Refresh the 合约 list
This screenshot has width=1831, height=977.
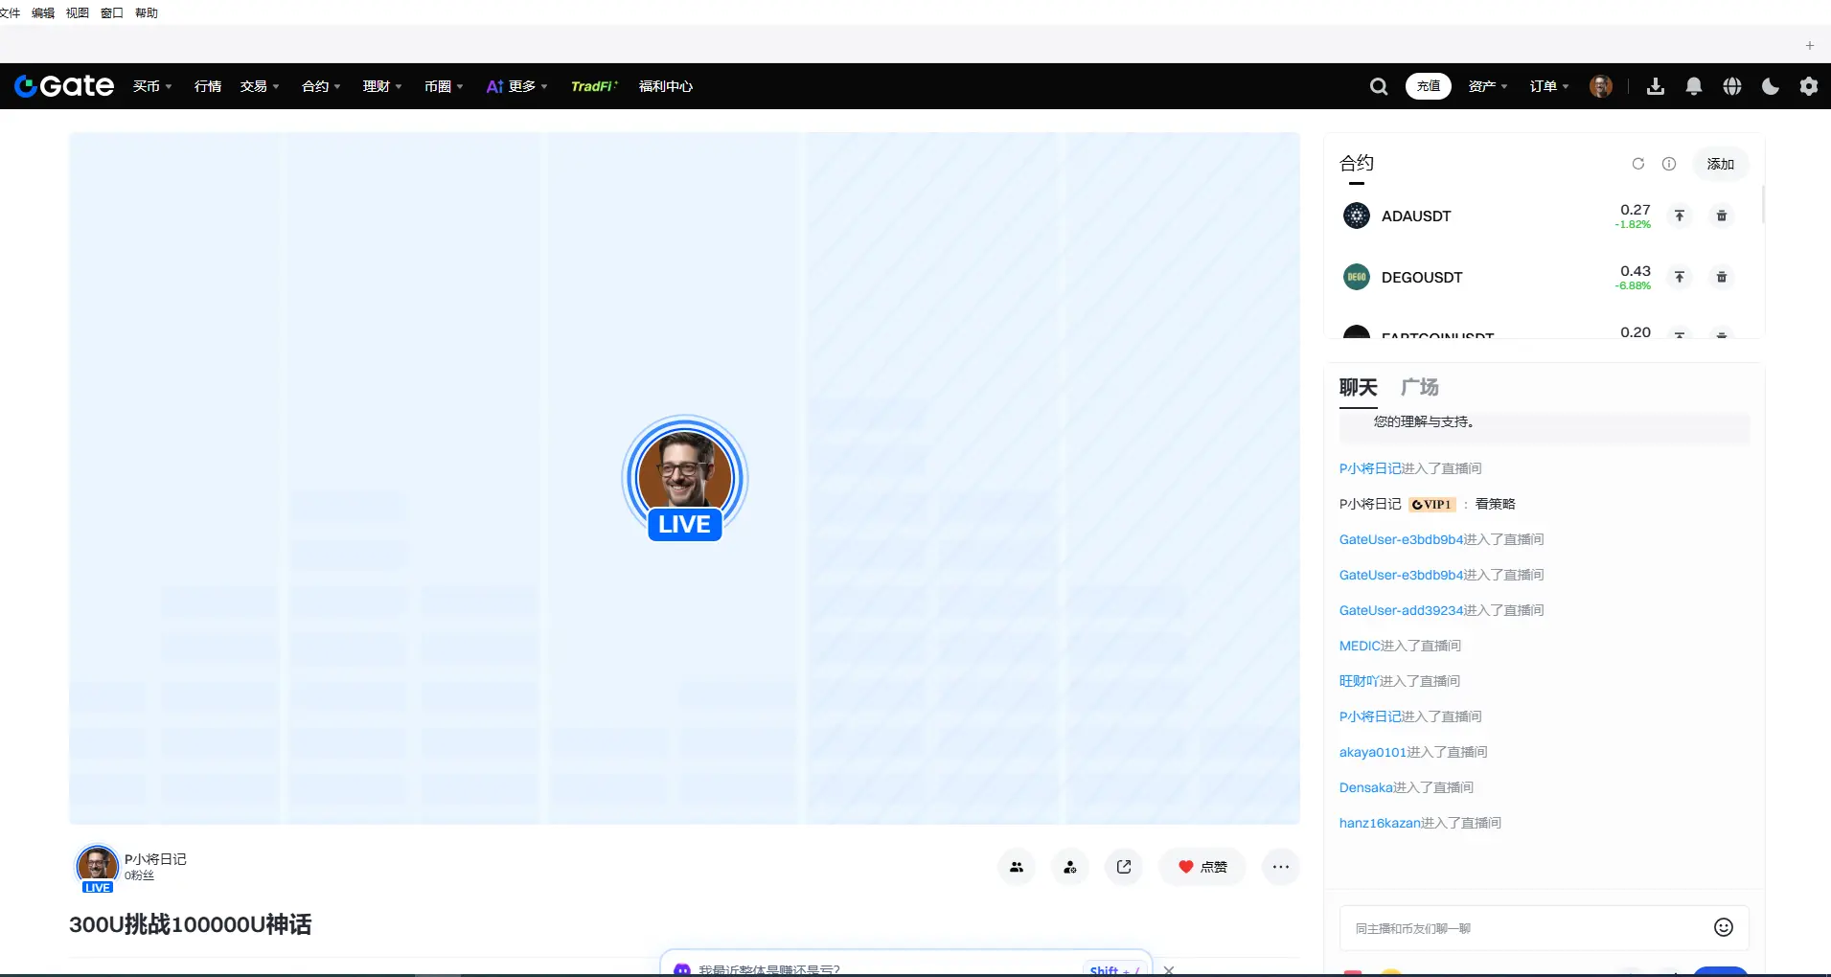(1638, 164)
